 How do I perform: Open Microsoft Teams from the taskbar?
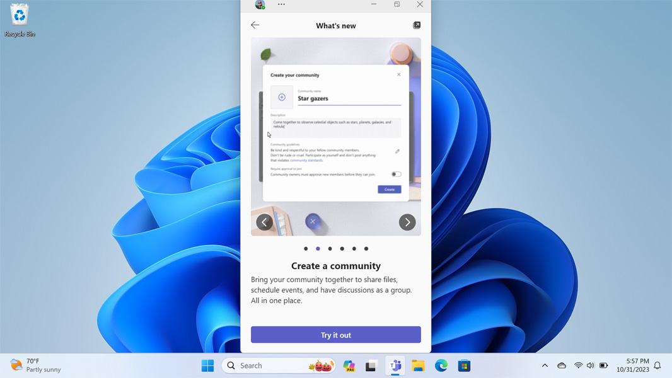pyautogui.click(x=395, y=365)
